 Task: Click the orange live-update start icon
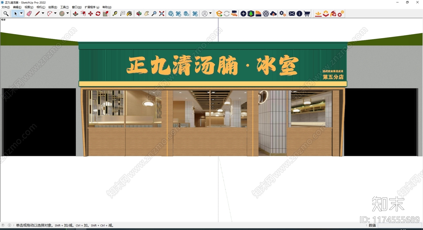[x=219, y=14]
